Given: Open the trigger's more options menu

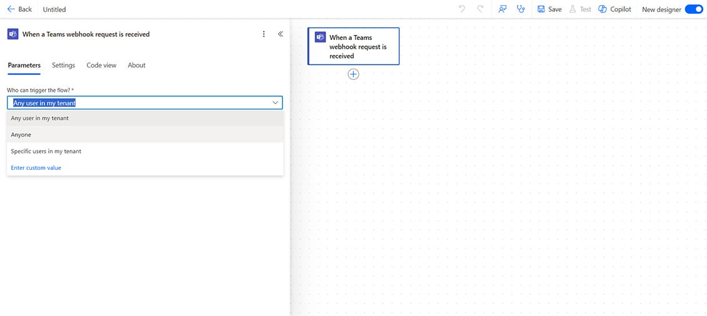Looking at the screenshot, I should click(x=264, y=34).
